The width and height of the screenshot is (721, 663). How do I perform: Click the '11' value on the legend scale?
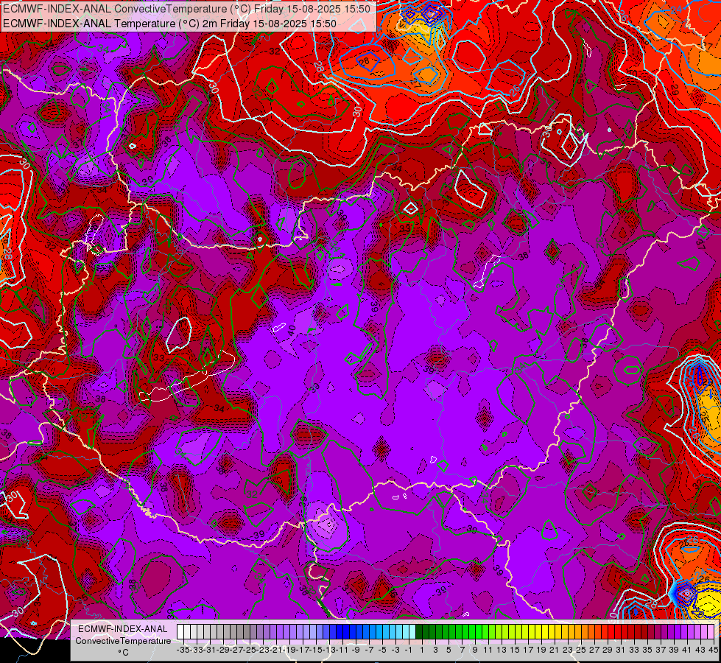tap(488, 650)
